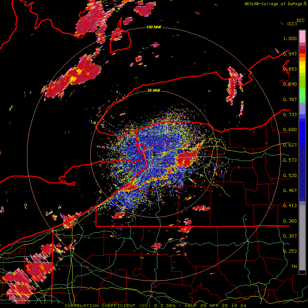Select the 0.840 scale value
Image resolution: width=308 pixels, height=308 pixels.
tap(290, 84)
